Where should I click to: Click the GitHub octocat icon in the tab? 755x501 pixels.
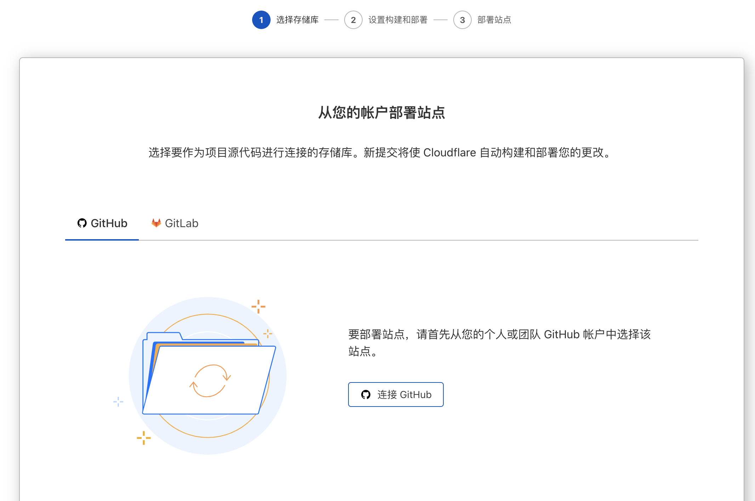tap(82, 223)
